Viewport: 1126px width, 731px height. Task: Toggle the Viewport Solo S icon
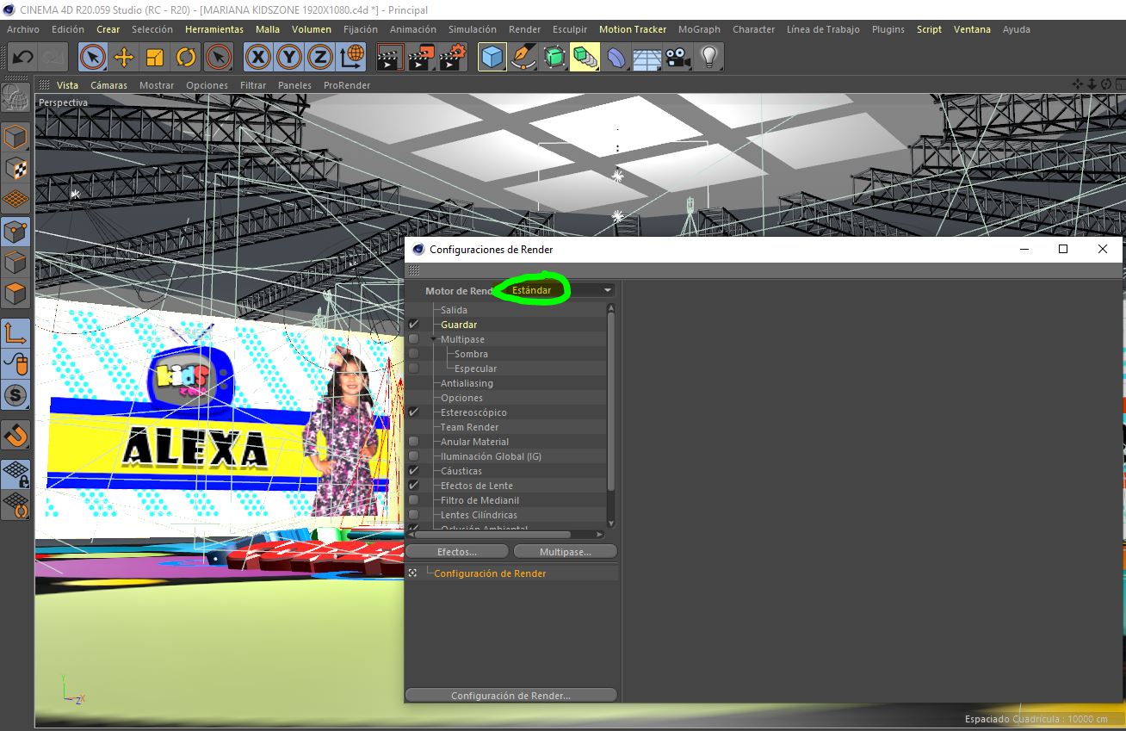coord(15,395)
